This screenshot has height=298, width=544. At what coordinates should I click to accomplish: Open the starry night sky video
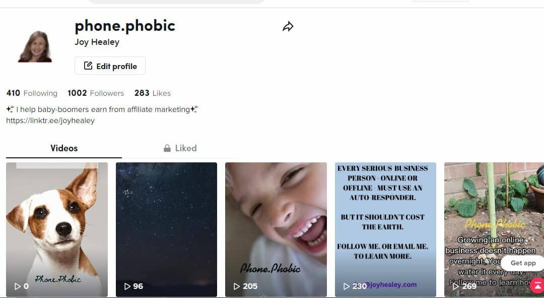[167, 229]
